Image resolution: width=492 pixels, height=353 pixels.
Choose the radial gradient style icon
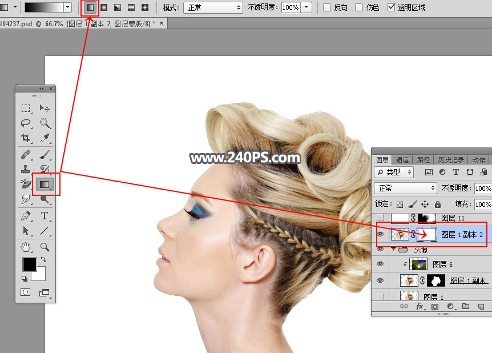(104, 7)
